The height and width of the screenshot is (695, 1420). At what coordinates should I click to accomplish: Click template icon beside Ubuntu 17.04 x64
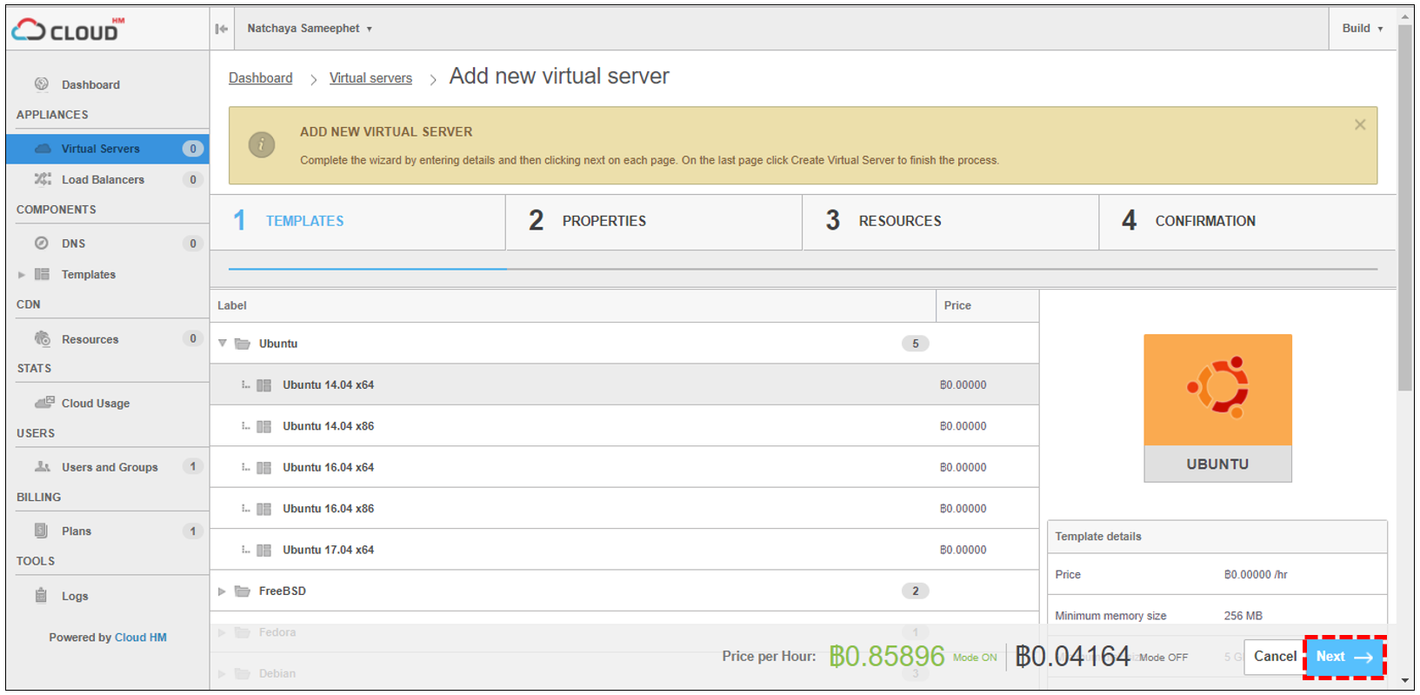point(264,551)
